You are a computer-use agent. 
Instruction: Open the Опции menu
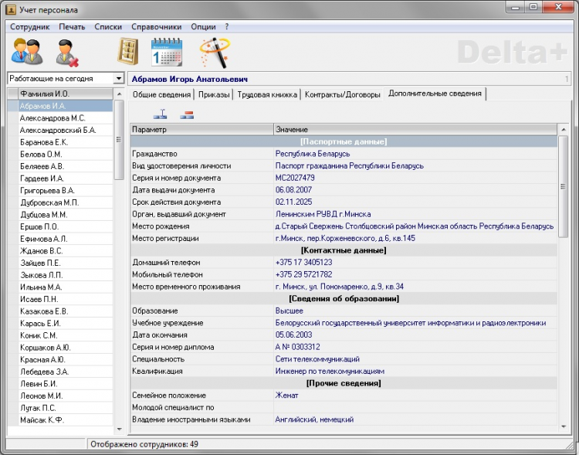(204, 26)
